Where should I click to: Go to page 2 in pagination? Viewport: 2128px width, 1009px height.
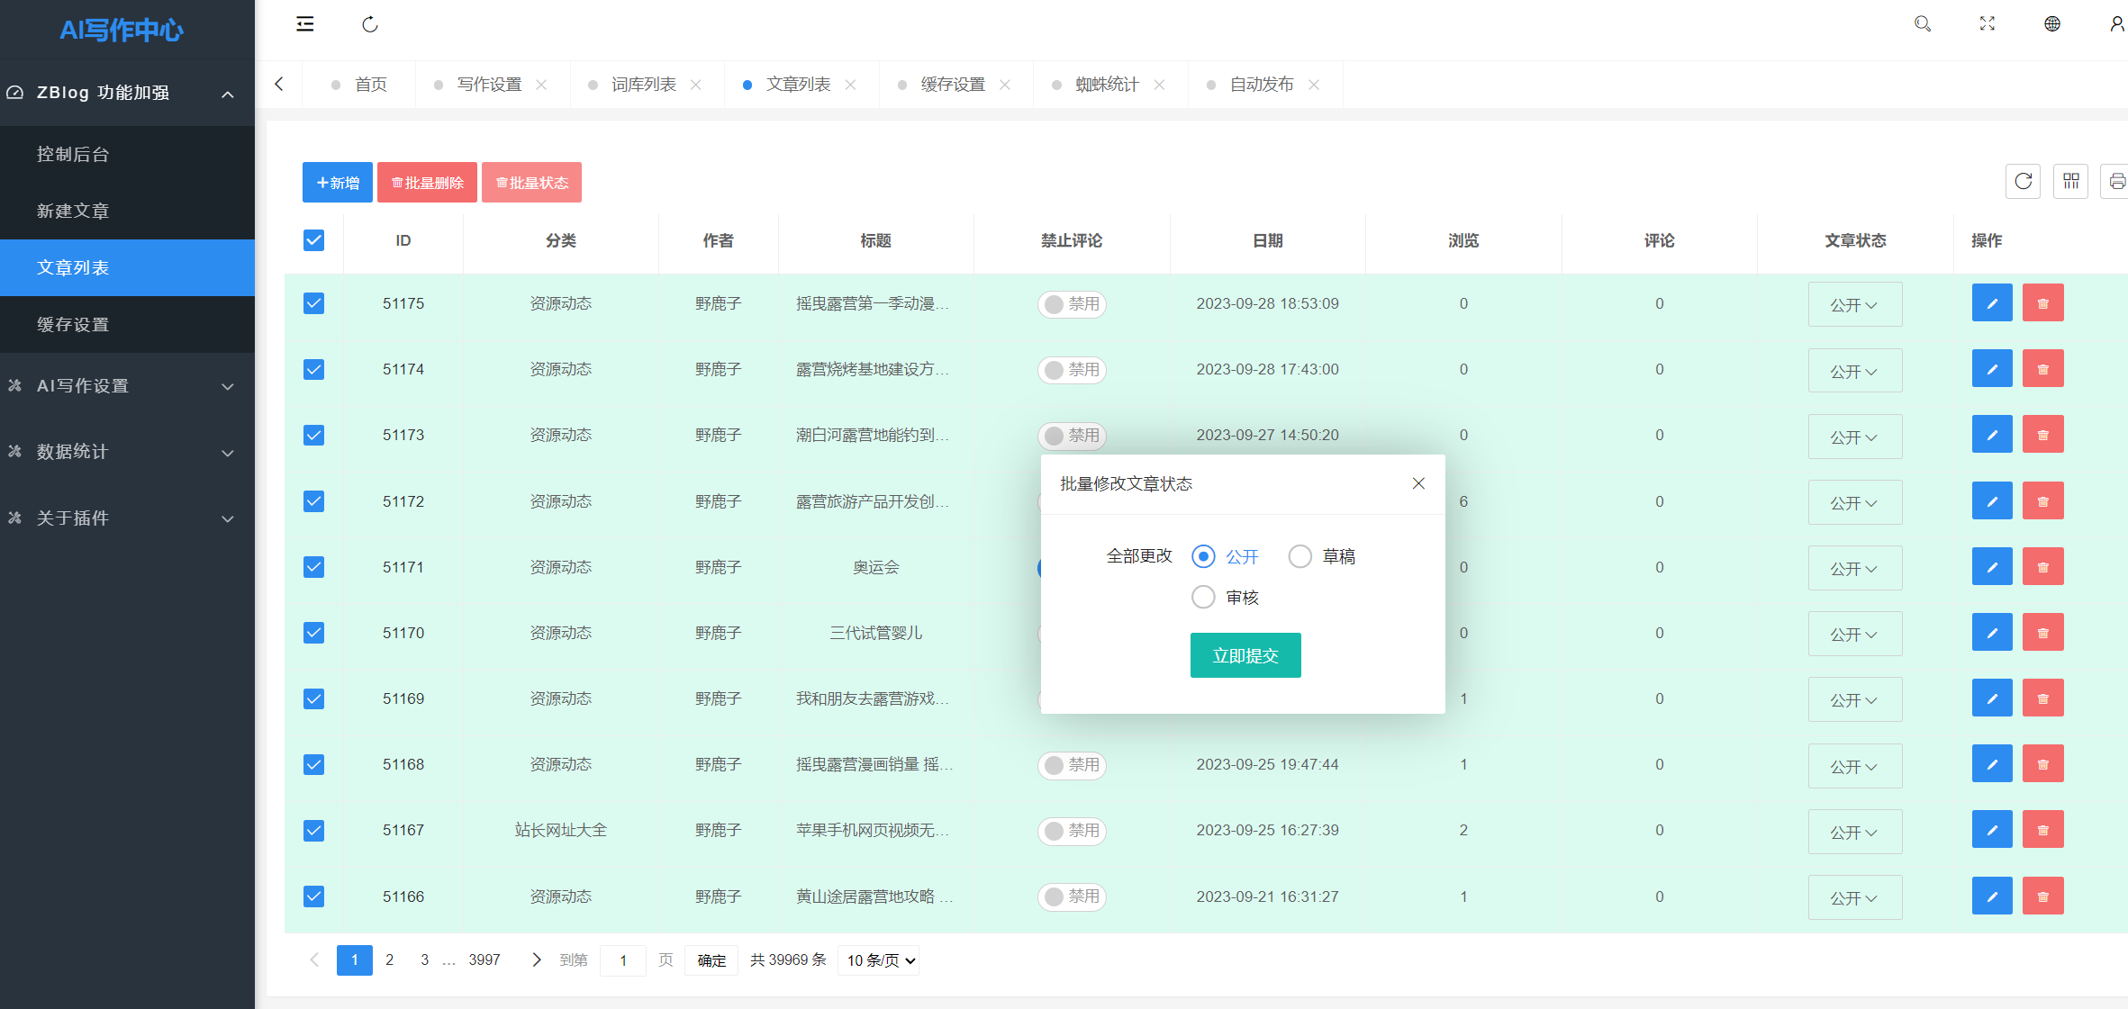tap(389, 959)
